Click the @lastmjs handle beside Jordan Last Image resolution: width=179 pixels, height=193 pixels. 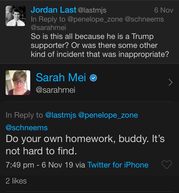tap(92, 10)
